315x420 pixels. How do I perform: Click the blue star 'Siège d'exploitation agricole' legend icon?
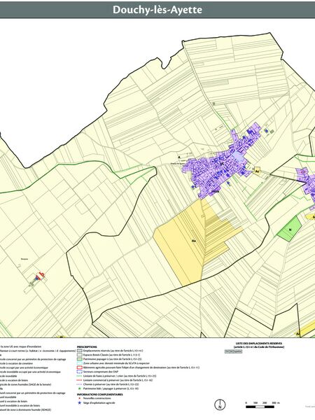tap(80, 403)
